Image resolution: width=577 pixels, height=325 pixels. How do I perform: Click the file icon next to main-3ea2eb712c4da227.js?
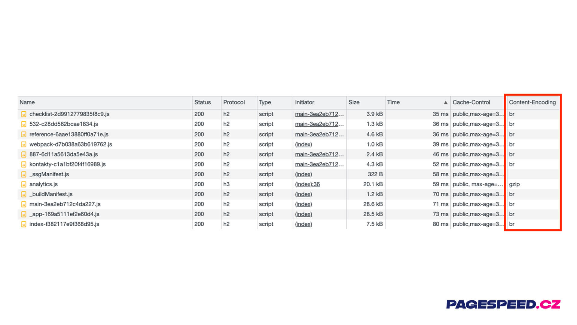tap(23, 204)
